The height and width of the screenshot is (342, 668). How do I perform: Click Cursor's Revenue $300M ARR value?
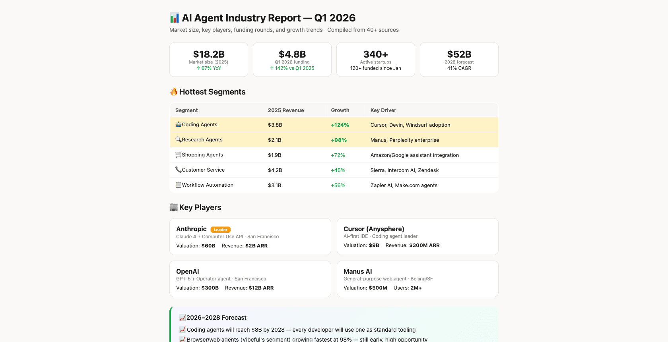tap(424, 245)
